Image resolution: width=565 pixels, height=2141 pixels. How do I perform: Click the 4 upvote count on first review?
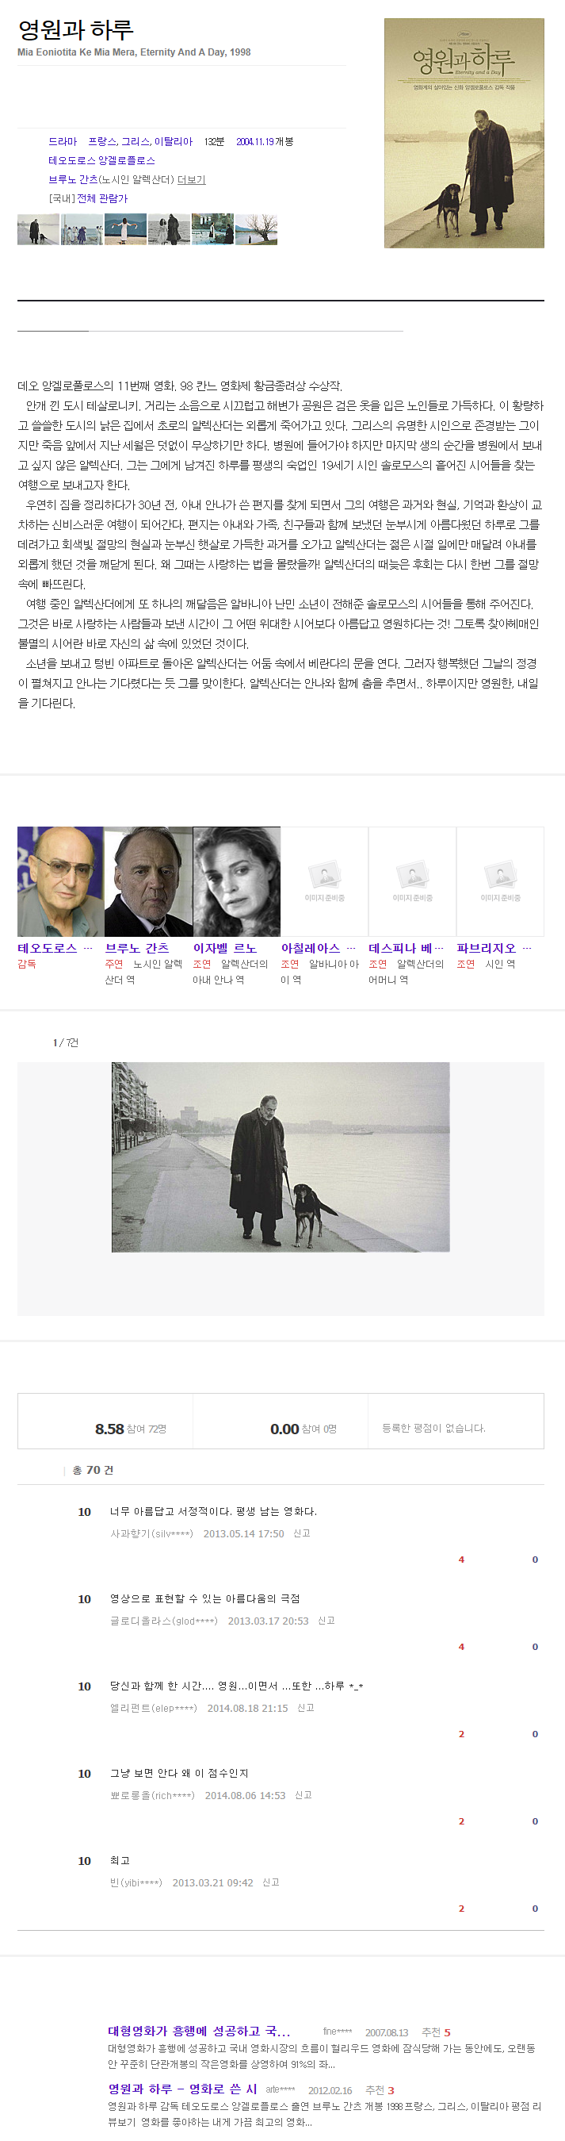pyautogui.click(x=461, y=1560)
